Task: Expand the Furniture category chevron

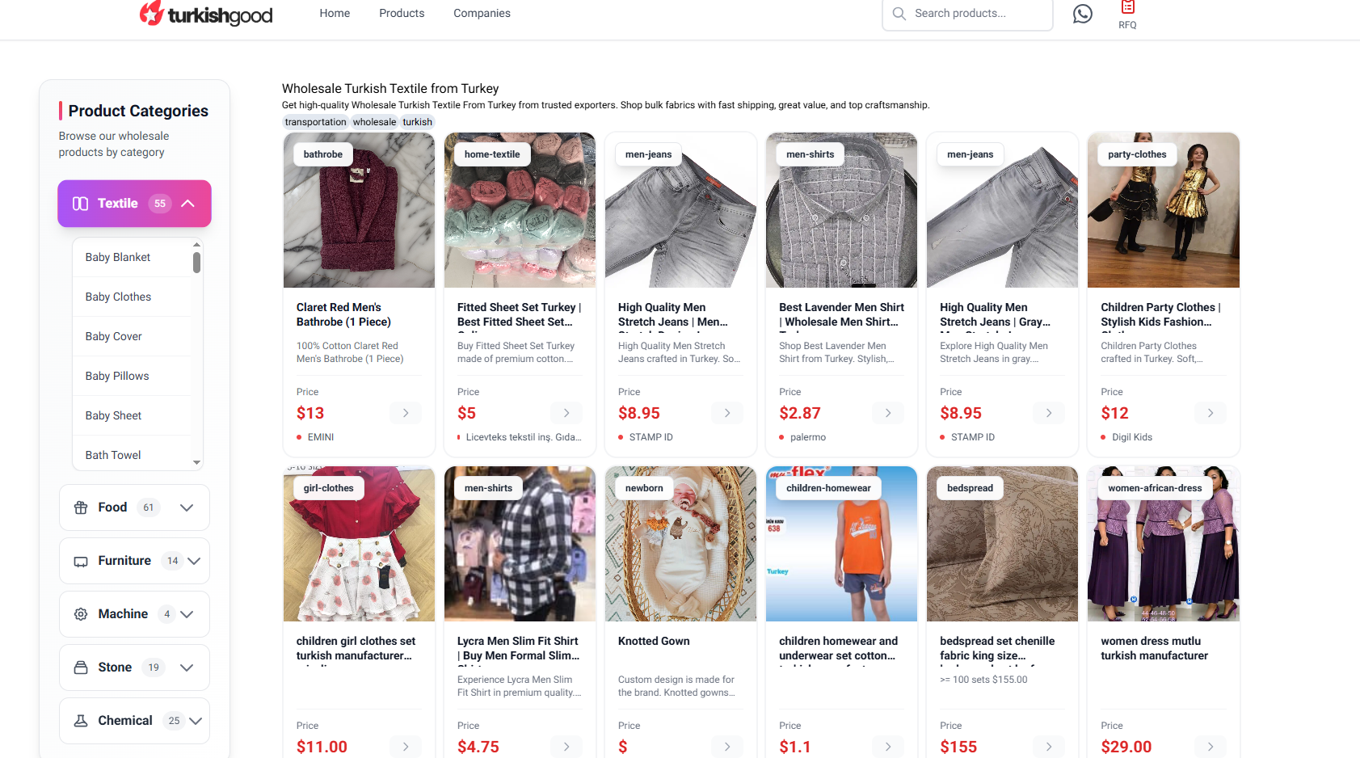Action: [x=194, y=561]
